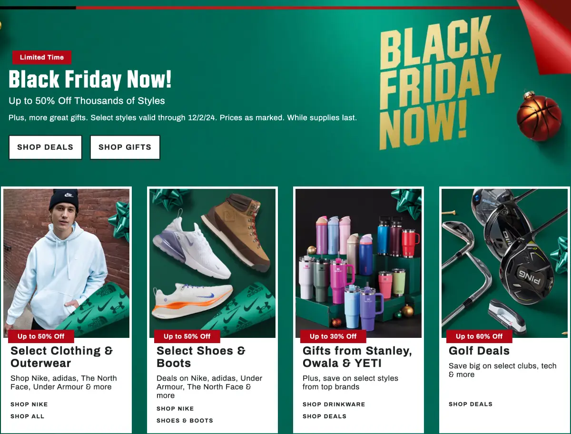Click SHOP NIKE under Select Shoes & Boots
The width and height of the screenshot is (571, 434).
tap(175, 409)
